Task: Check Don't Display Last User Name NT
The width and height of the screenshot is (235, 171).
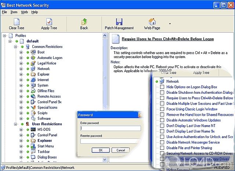Action: pos(162,126)
